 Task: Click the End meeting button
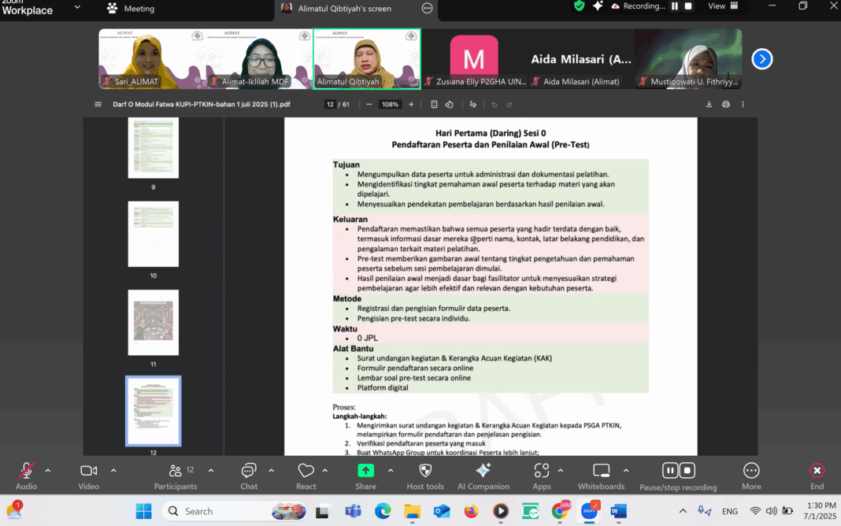click(x=817, y=471)
